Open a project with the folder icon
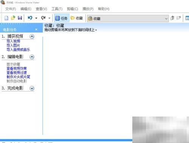This screenshot has height=143, width=189. coord(13,18)
